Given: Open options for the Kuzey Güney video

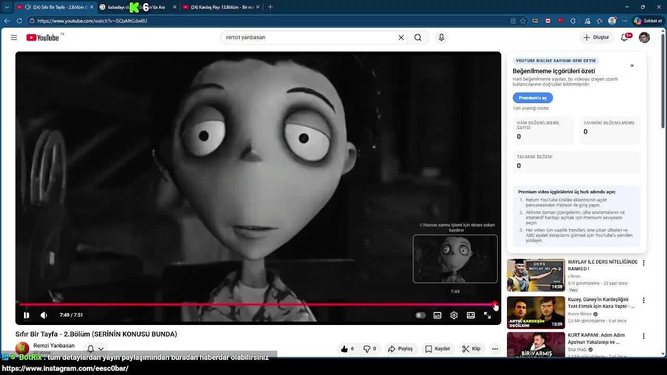Looking at the screenshot, I should tap(644, 301).
